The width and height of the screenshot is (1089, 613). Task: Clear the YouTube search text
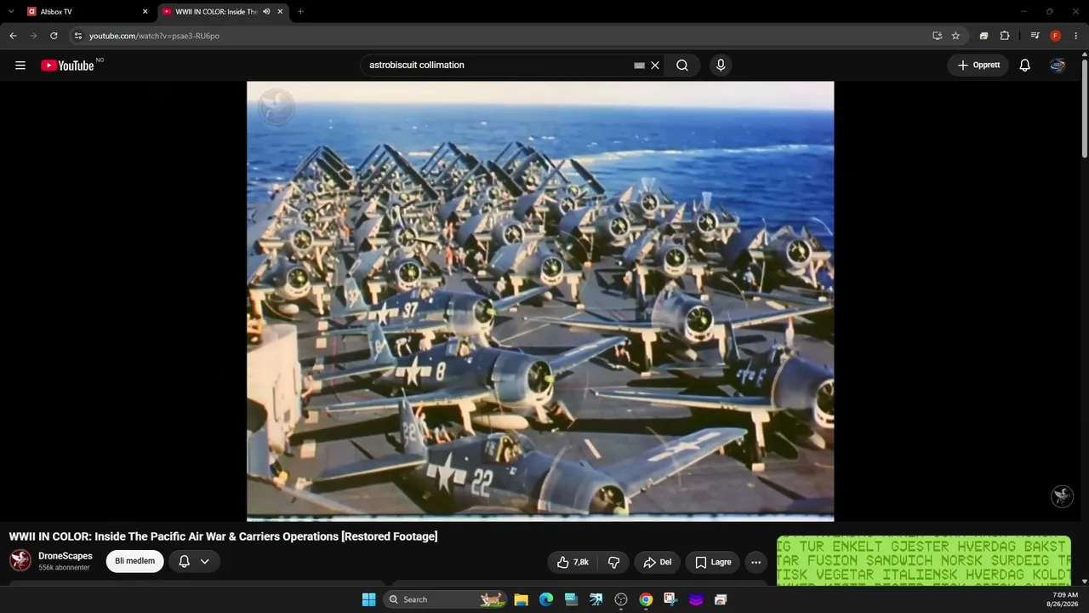click(x=655, y=66)
